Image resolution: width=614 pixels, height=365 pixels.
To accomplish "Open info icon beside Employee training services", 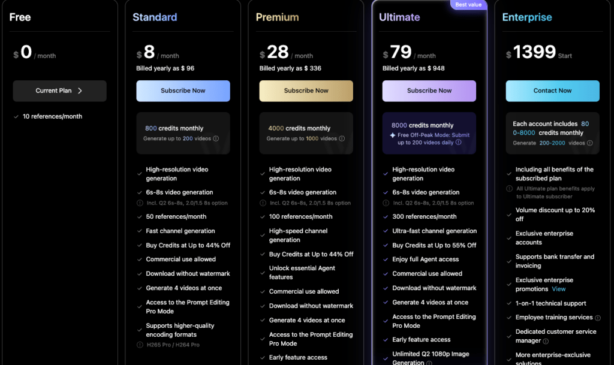I will (598, 318).
